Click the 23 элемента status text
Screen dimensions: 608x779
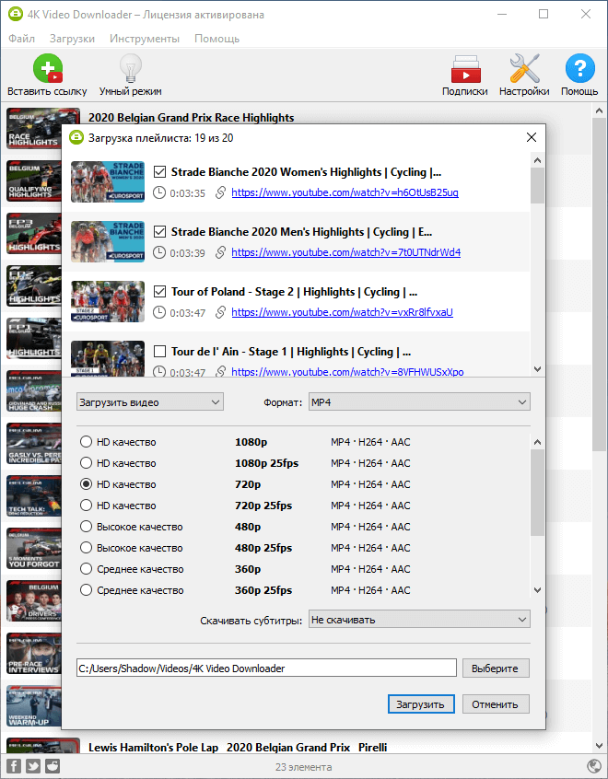point(304,767)
